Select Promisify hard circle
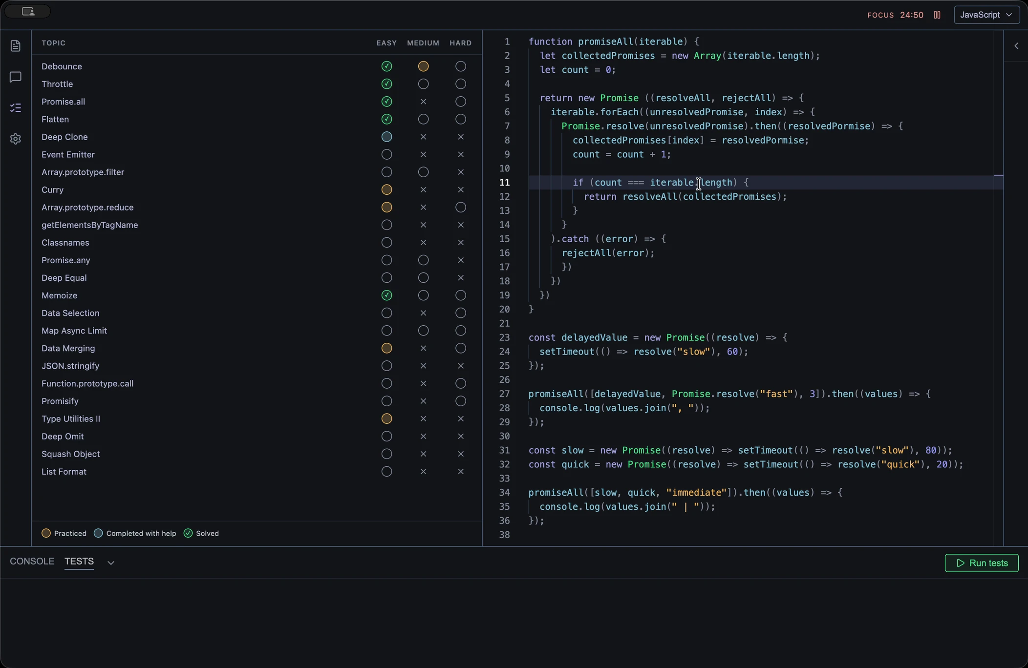 pos(460,401)
